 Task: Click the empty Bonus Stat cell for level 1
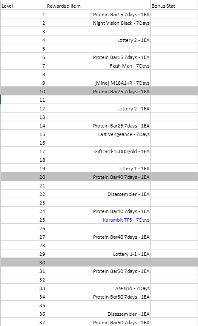174,15
